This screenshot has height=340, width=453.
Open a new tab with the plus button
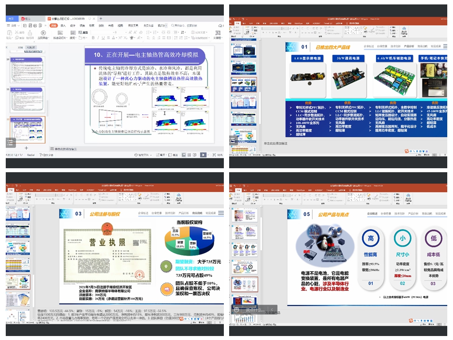point(101,19)
